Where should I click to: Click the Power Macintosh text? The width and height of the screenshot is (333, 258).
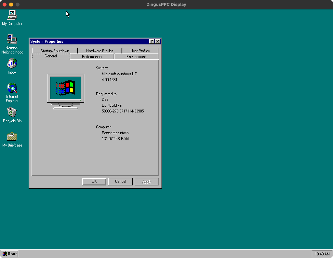pyautogui.click(x=115, y=133)
